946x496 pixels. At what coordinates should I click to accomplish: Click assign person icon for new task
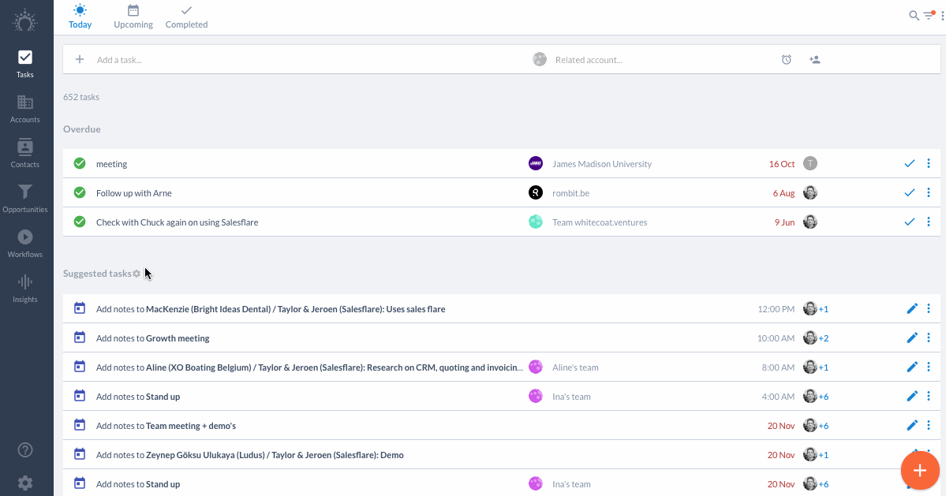click(814, 60)
